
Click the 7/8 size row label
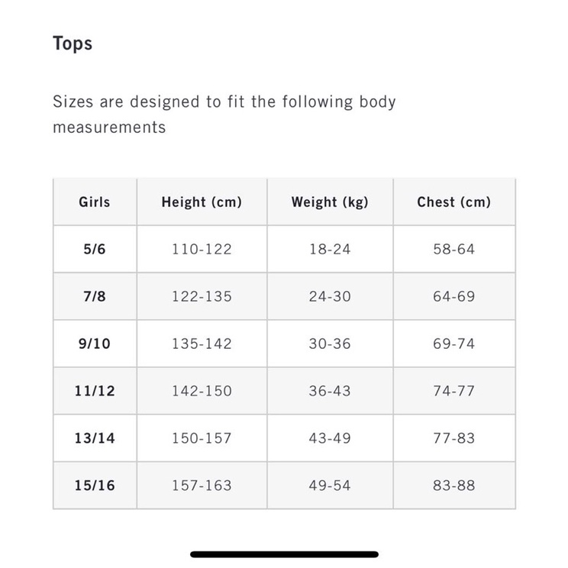95,296
